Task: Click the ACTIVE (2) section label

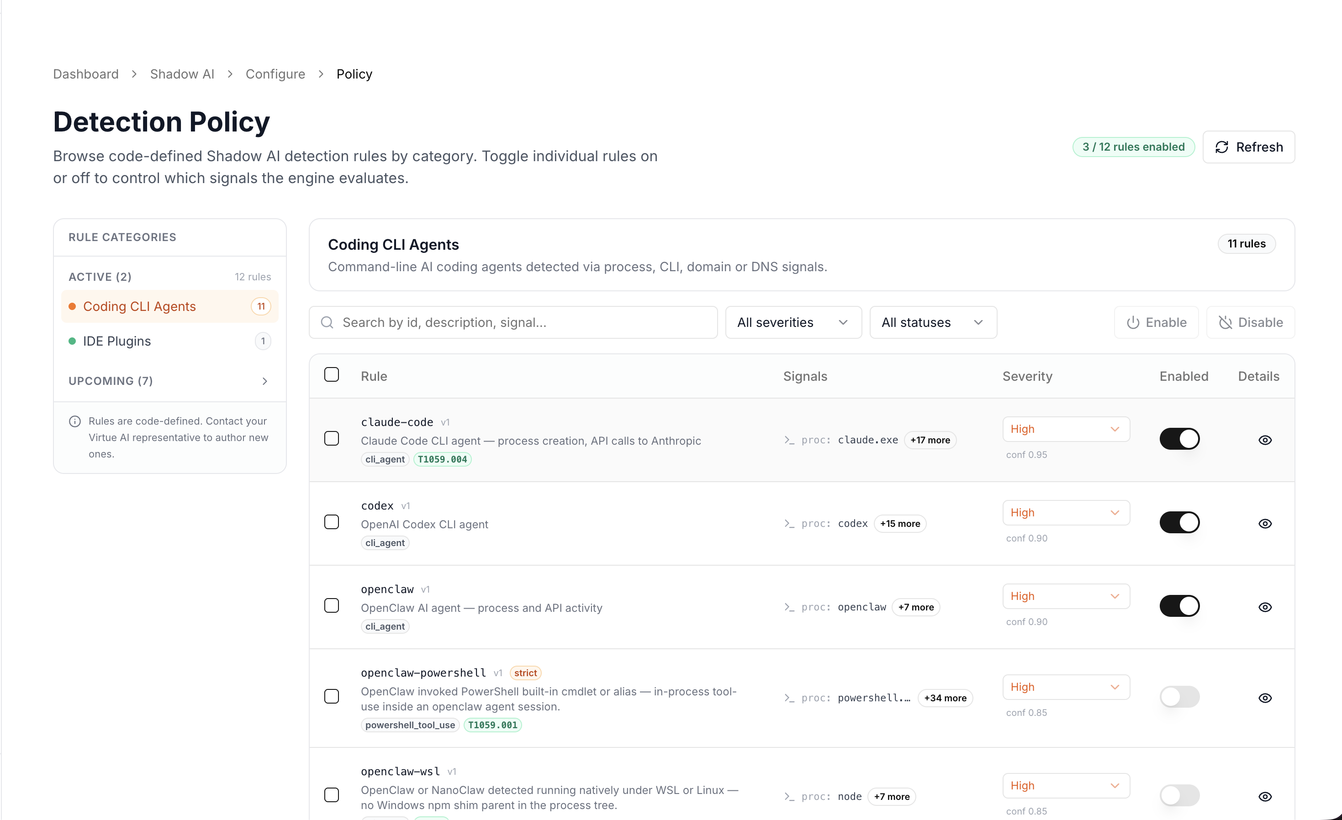Action: 100,277
